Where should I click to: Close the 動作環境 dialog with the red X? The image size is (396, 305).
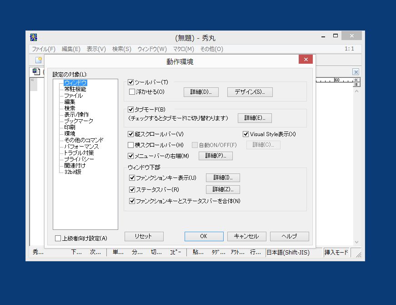[x=306, y=60]
